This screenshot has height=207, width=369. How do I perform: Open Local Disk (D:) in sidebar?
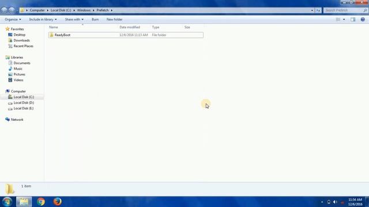[24, 102]
